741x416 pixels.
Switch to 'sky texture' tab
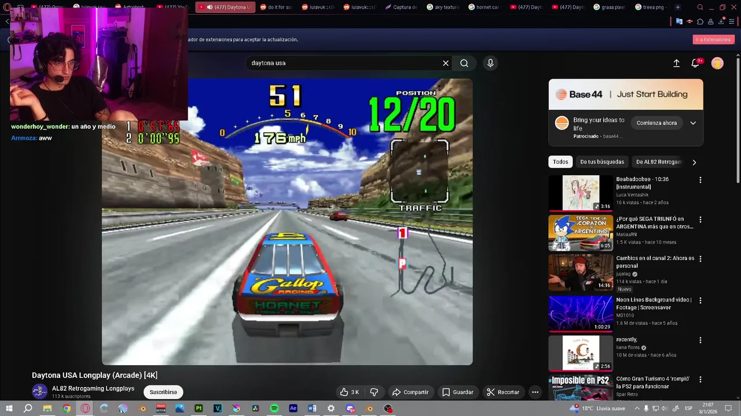coord(443,8)
